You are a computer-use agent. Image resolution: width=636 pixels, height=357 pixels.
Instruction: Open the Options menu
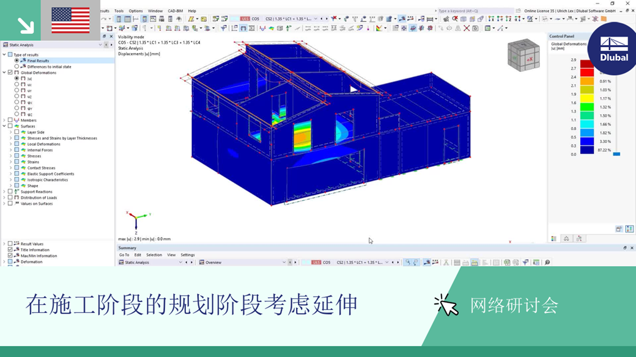(136, 11)
